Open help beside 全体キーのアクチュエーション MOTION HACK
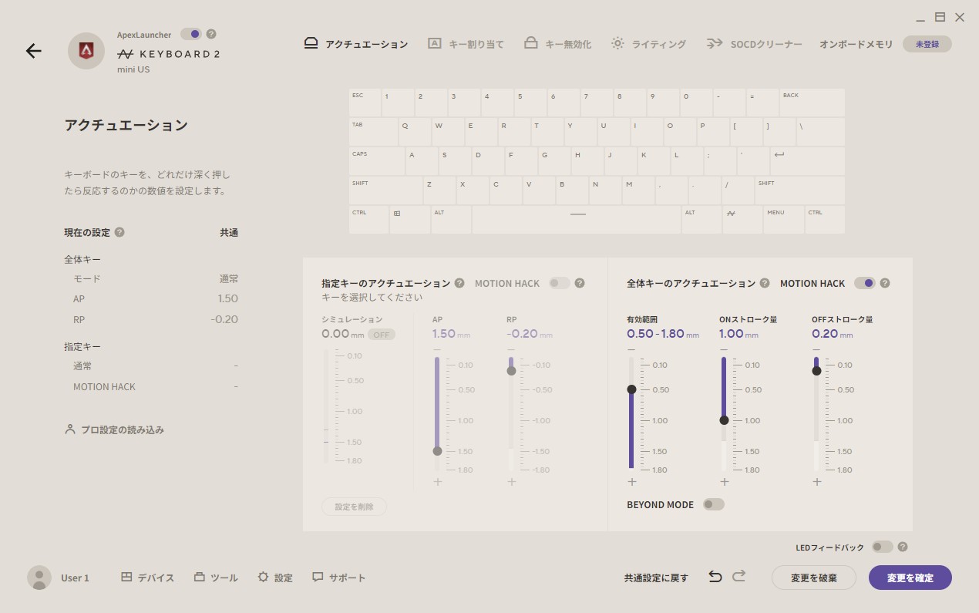Screen dimensions: 979x613 pyautogui.click(x=885, y=283)
